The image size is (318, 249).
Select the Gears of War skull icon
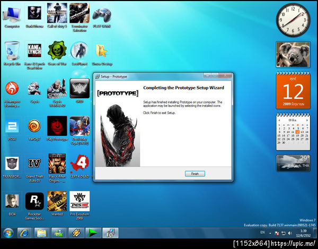click(57, 53)
